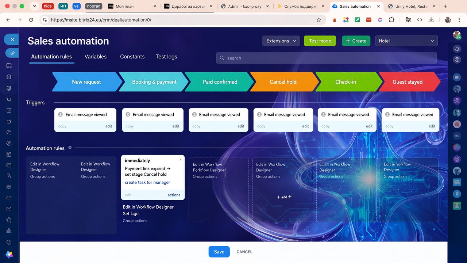Open the shopping cart icon in left sidebar
Image resolution: width=467 pixels, height=263 pixels.
click(9, 99)
